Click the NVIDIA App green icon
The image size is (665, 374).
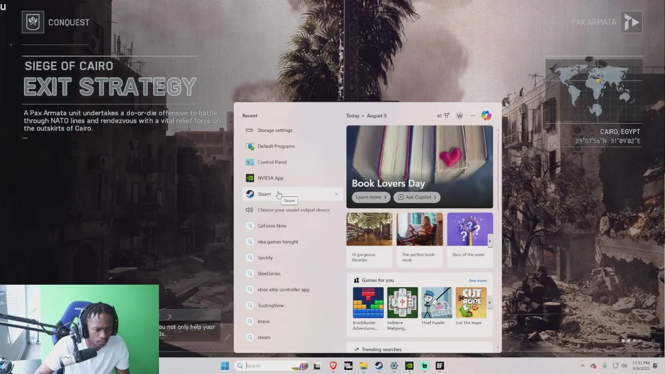point(250,178)
